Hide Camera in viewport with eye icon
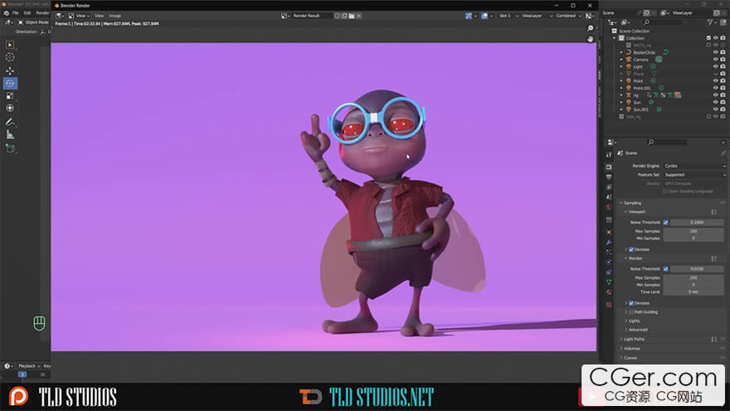The height and width of the screenshot is (411, 730). click(716, 60)
